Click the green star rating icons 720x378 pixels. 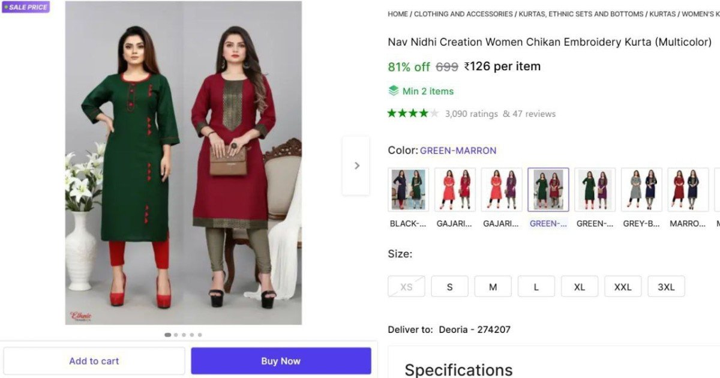pos(413,113)
